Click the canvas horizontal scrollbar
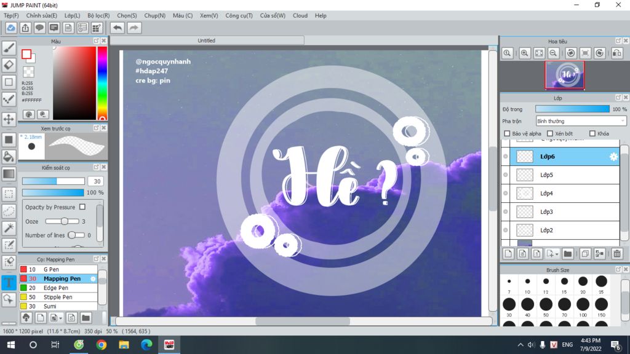Image resolution: width=630 pixels, height=354 pixels. click(x=302, y=321)
